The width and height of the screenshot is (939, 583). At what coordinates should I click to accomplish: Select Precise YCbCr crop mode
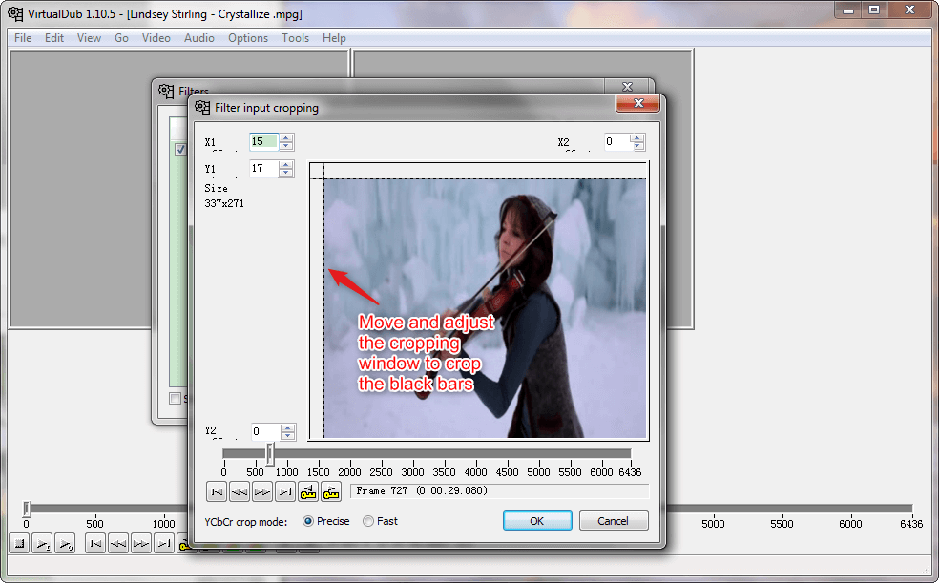[308, 521]
